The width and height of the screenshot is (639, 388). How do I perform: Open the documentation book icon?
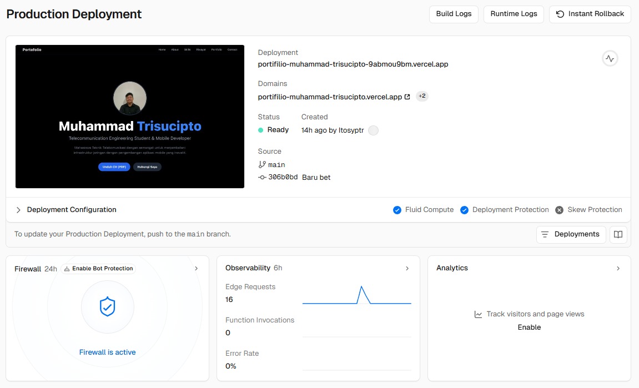618,234
